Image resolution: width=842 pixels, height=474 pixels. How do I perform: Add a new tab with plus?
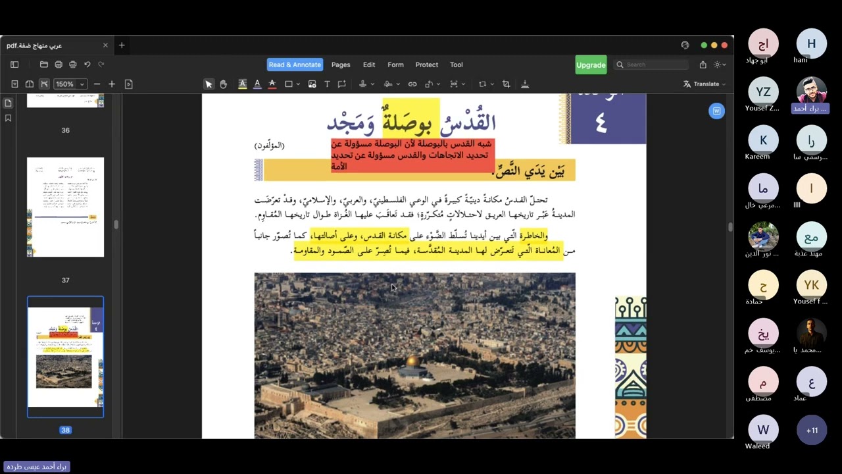(122, 45)
